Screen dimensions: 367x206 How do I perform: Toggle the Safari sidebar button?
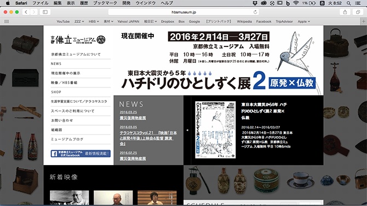(x=45, y=12)
